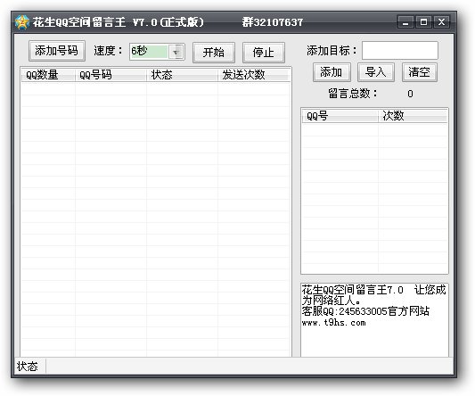Click the 开始 button
This screenshot has height=396, width=475.
[214, 53]
